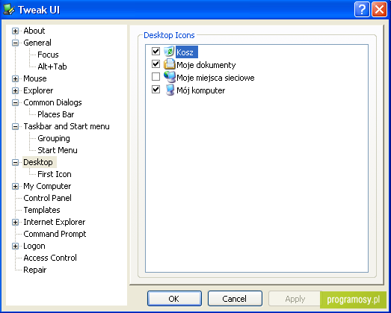391x313 pixels.
Task: Enable the Moje miejsca sieciowe checkbox
Action: (x=156, y=76)
